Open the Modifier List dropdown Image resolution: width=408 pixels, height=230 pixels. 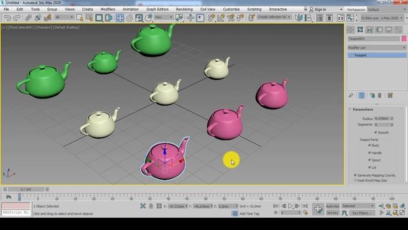pos(377,48)
